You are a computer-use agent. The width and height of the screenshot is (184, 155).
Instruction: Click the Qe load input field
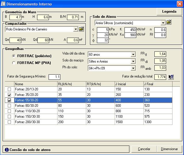(x=15, y=40)
